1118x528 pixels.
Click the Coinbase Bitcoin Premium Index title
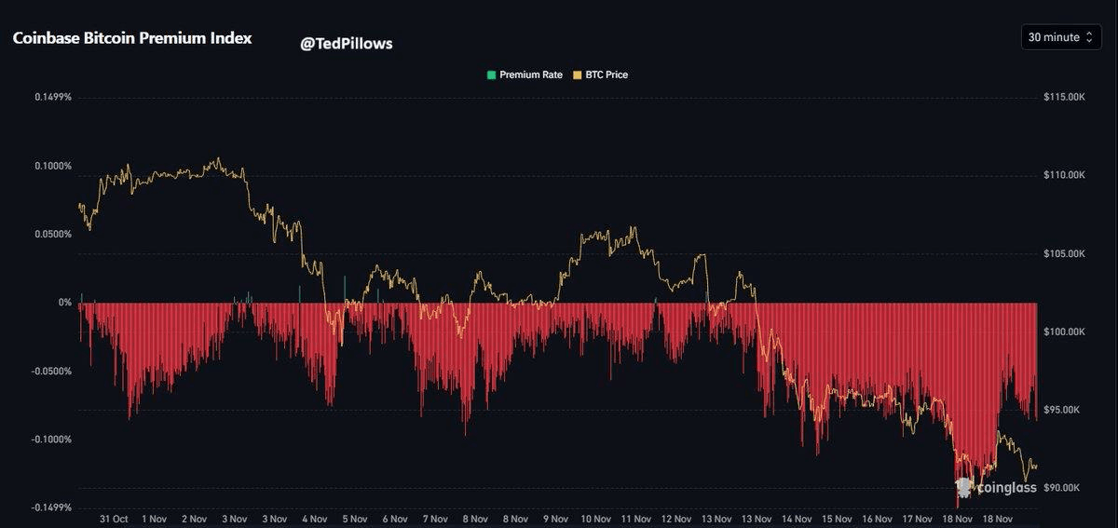132,39
